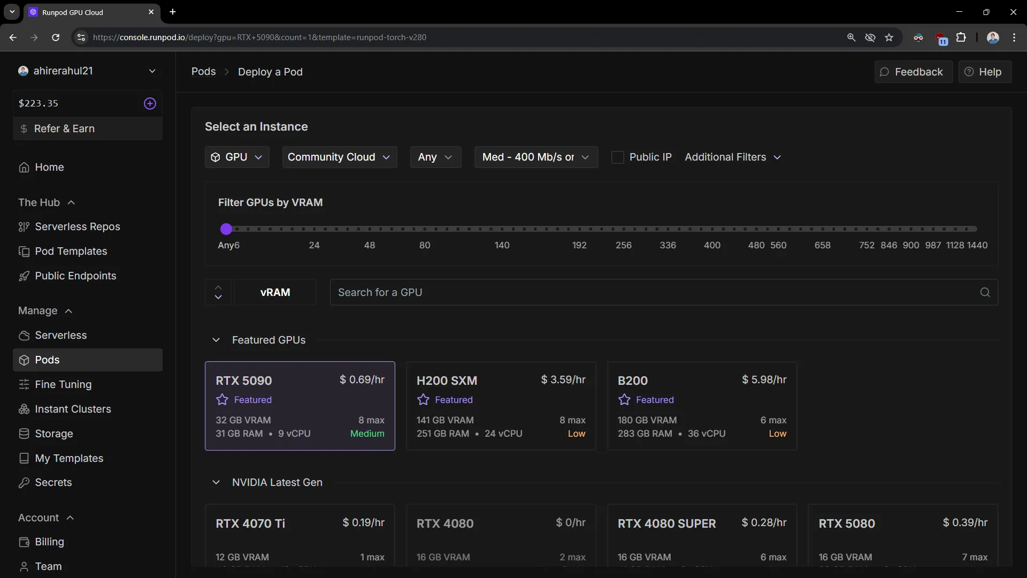Bookmark page with star icon
1027x578 pixels.
(x=889, y=37)
